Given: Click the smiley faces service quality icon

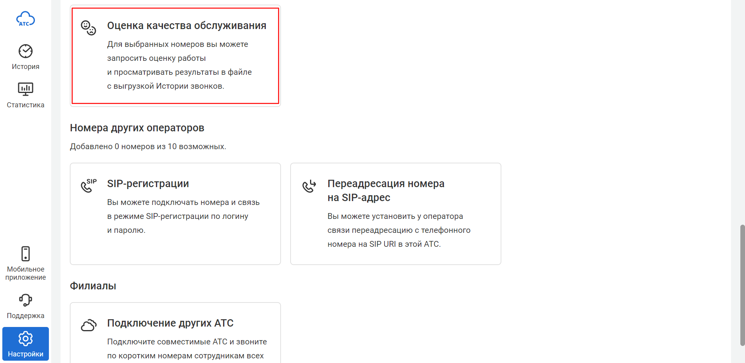Looking at the screenshot, I should [88, 28].
